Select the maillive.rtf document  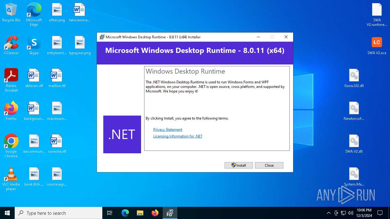point(57,78)
